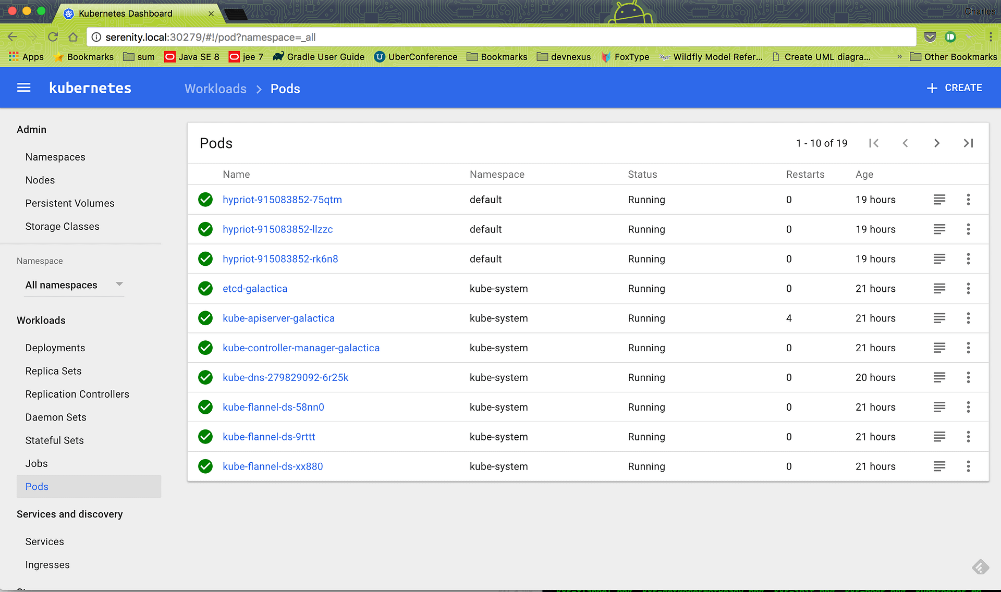This screenshot has height=592, width=1001.
Task: Open Replica Sets in the sidebar
Action: click(x=53, y=371)
